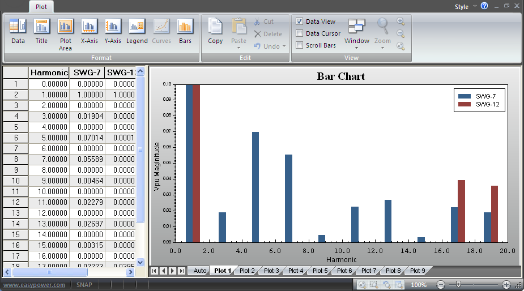
Task: Click the zoom slider in status bar
Action: click(458, 285)
